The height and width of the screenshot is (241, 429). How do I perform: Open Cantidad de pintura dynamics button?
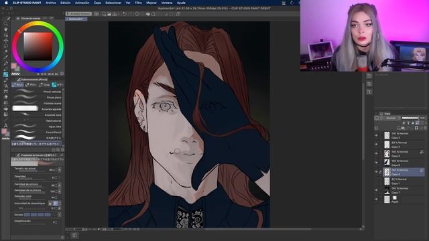coord(60,185)
